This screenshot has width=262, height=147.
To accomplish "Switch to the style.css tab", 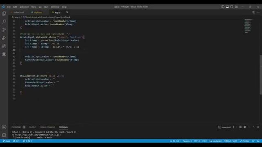I will click(38, 12).
